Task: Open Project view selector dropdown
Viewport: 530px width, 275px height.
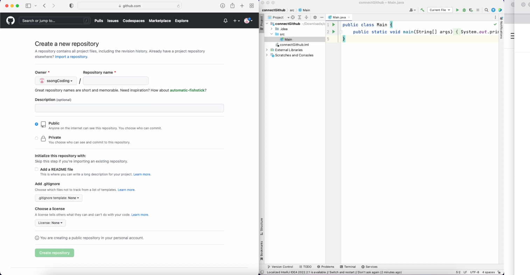Action: click(279, 17)
